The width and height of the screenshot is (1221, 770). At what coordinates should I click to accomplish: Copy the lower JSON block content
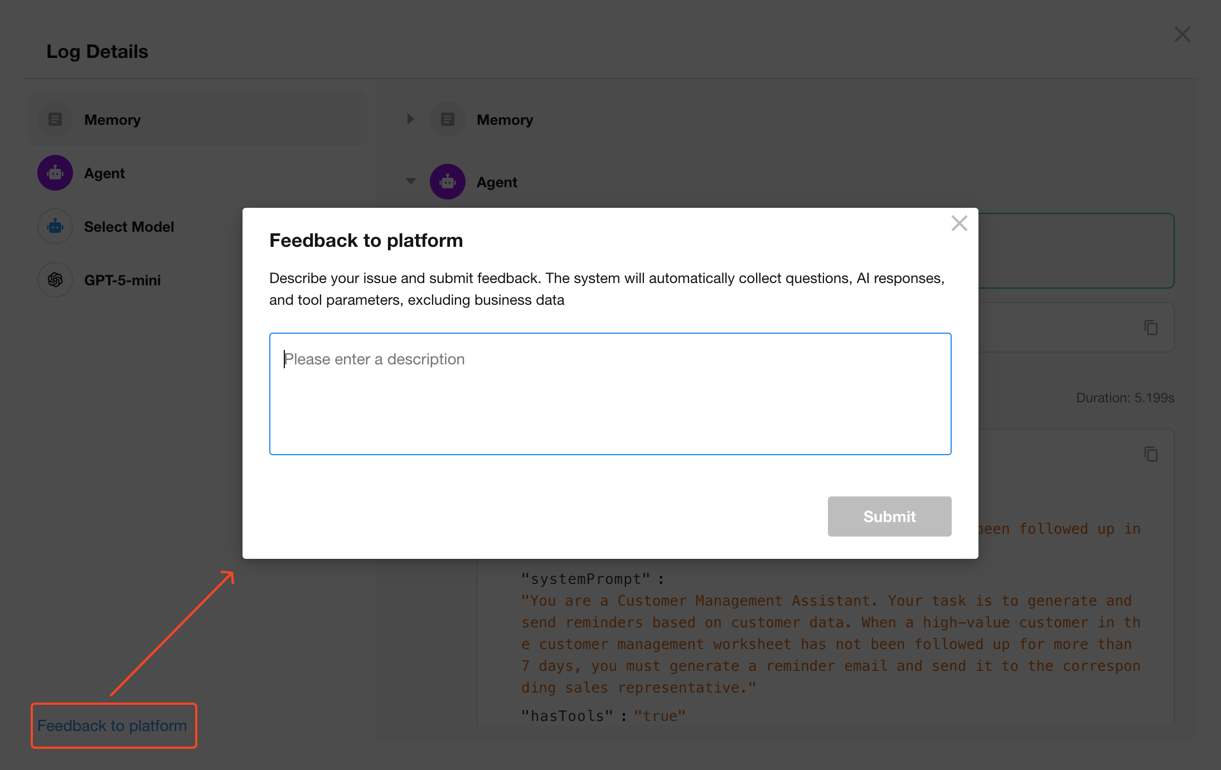coord(1151,454)
